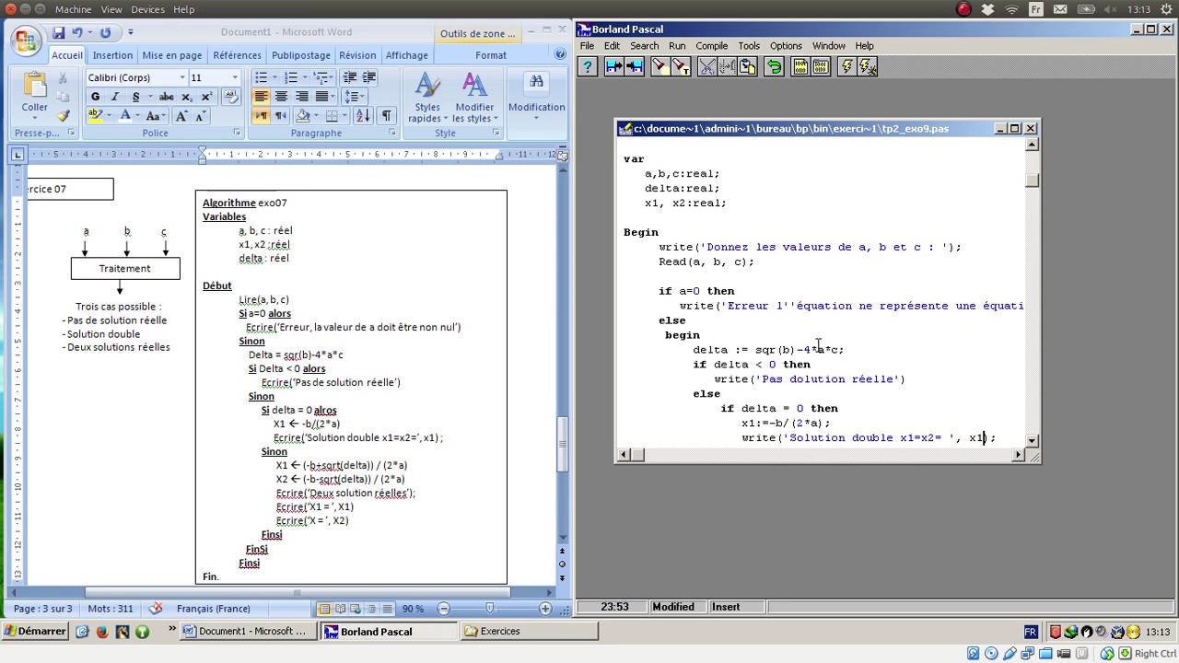Open the Police font dialog launcher
This screenshot has width=1179, height=663.
coord(237,134)
